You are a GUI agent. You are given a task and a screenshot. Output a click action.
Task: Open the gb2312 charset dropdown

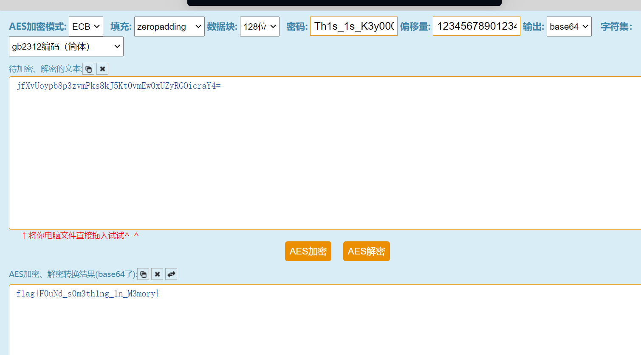[x=66, y=47]
